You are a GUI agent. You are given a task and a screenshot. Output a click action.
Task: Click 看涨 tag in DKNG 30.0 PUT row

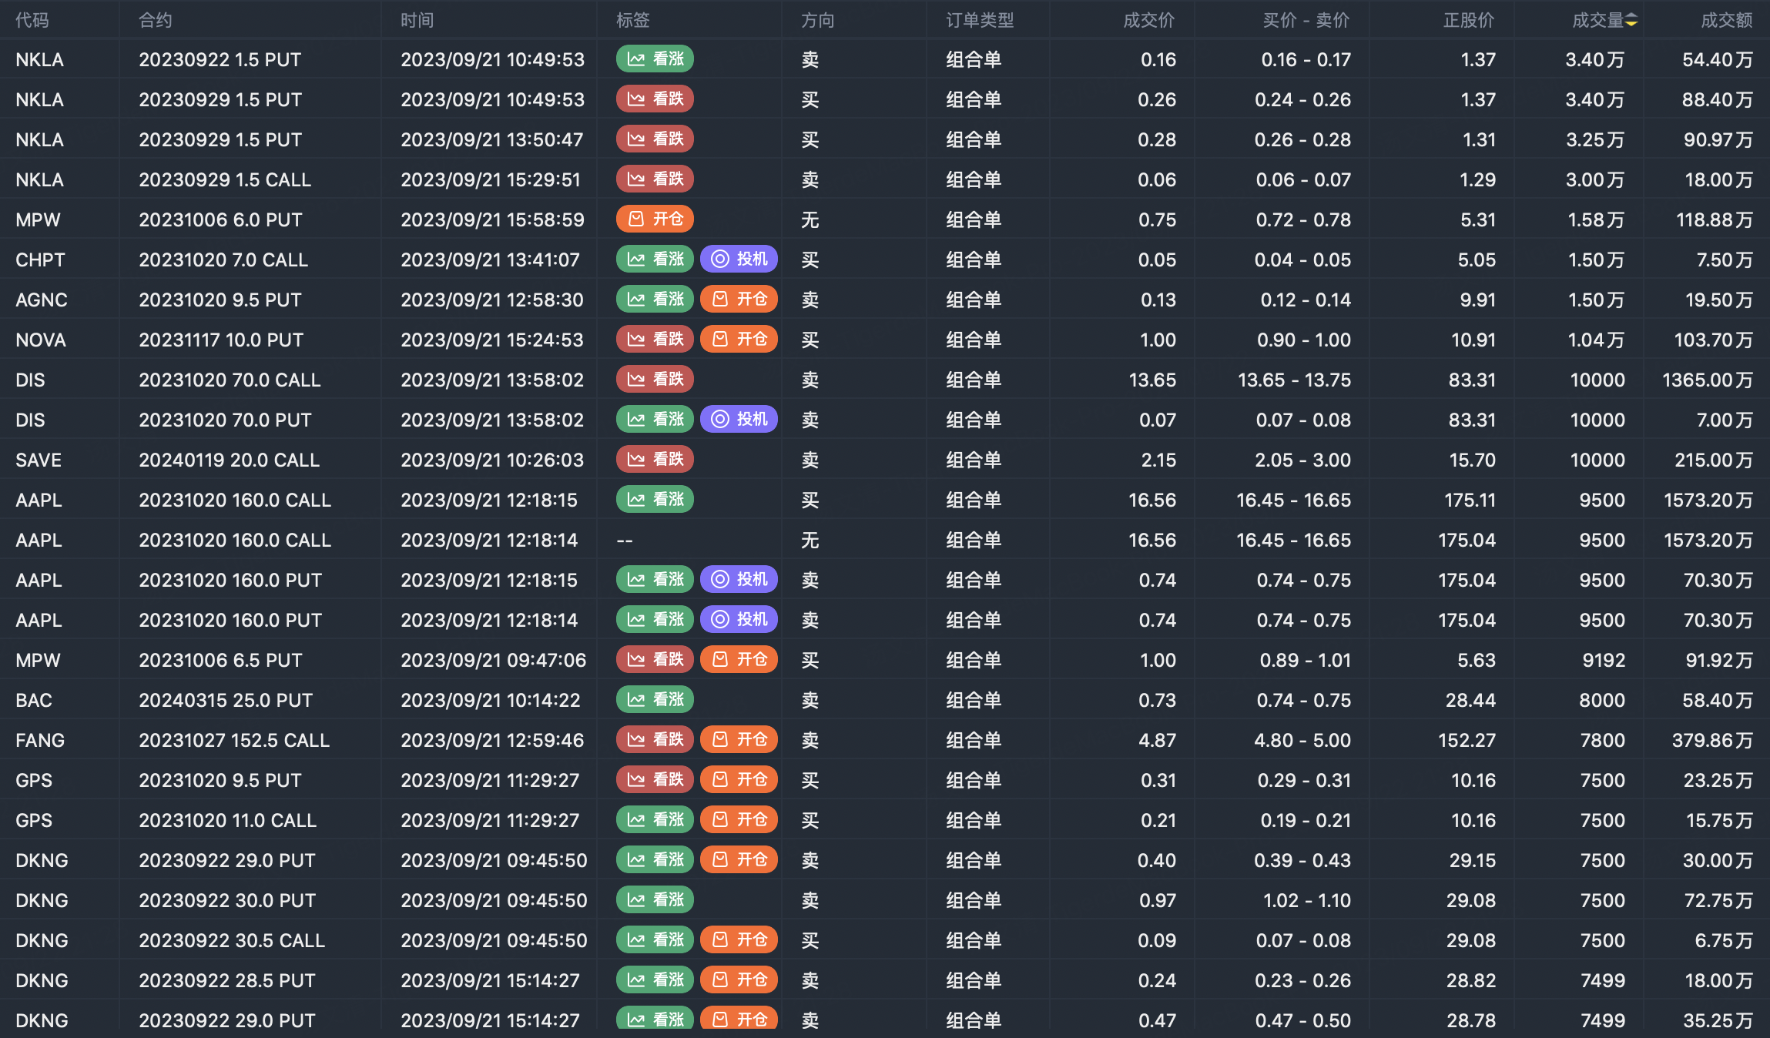(655, 899)
